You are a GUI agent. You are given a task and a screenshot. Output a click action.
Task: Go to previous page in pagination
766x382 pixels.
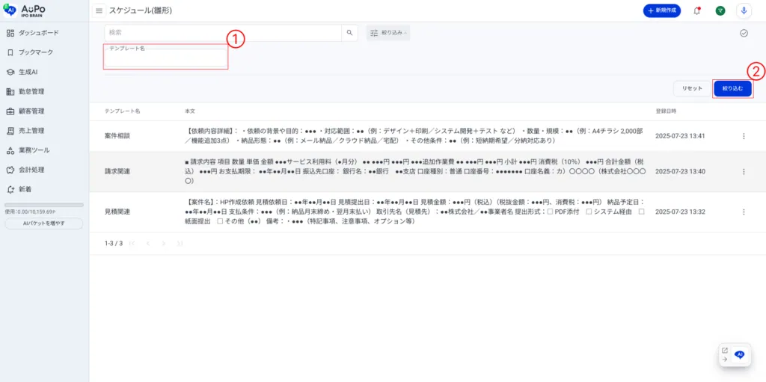pyautogui.click(x=147, y=243)
